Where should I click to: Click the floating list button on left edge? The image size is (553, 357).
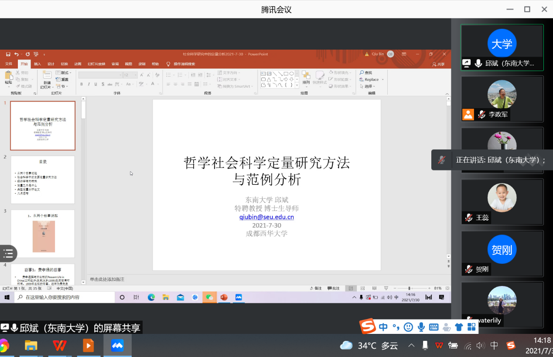pyautogui.click(x=8, y=253)
